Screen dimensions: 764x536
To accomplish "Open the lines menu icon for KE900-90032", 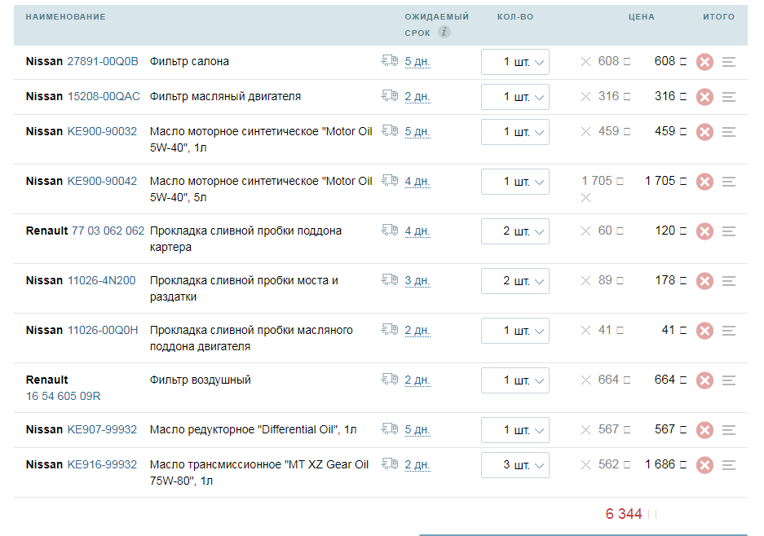I will click(x=729, y=132).
